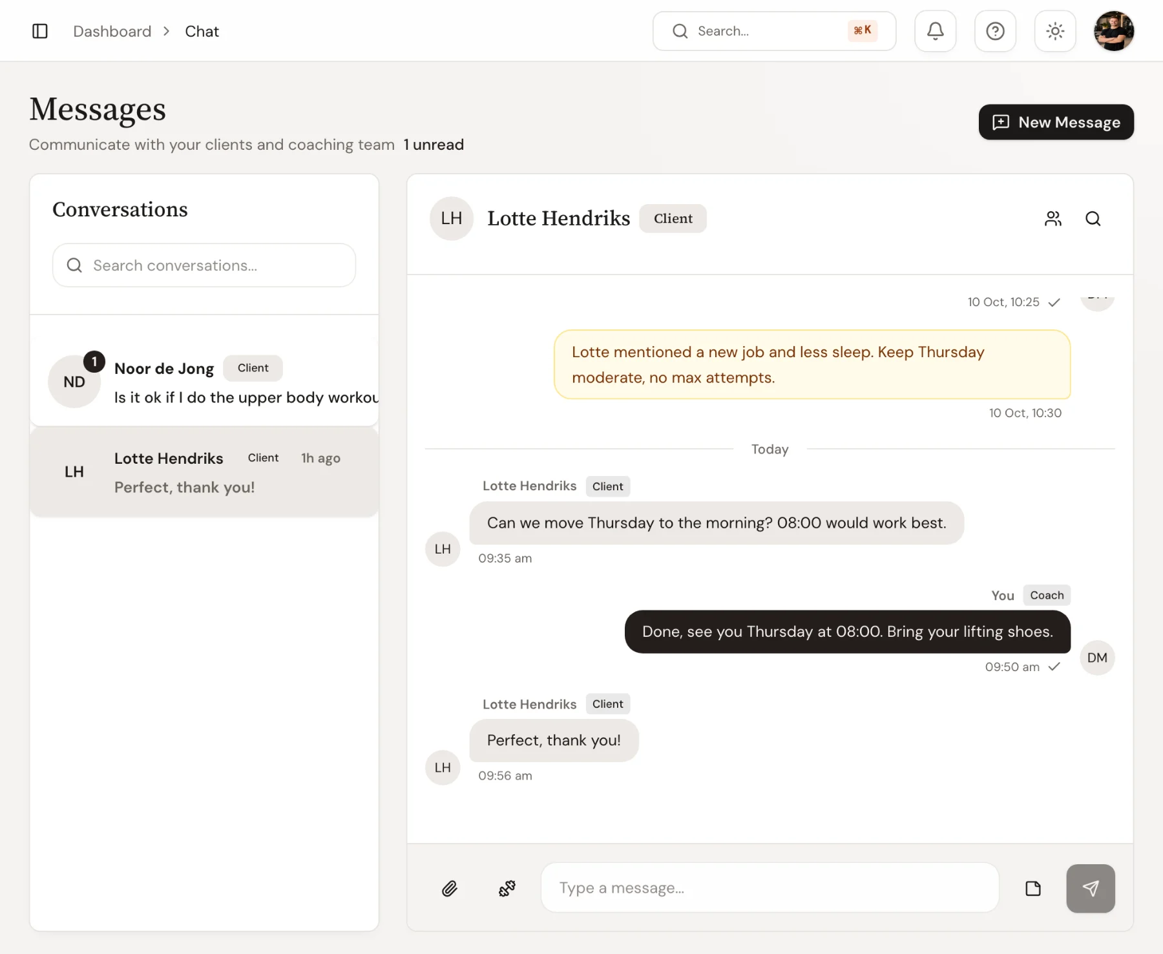
Task: Open the user profile avatar
Action: coord(1114,31)
